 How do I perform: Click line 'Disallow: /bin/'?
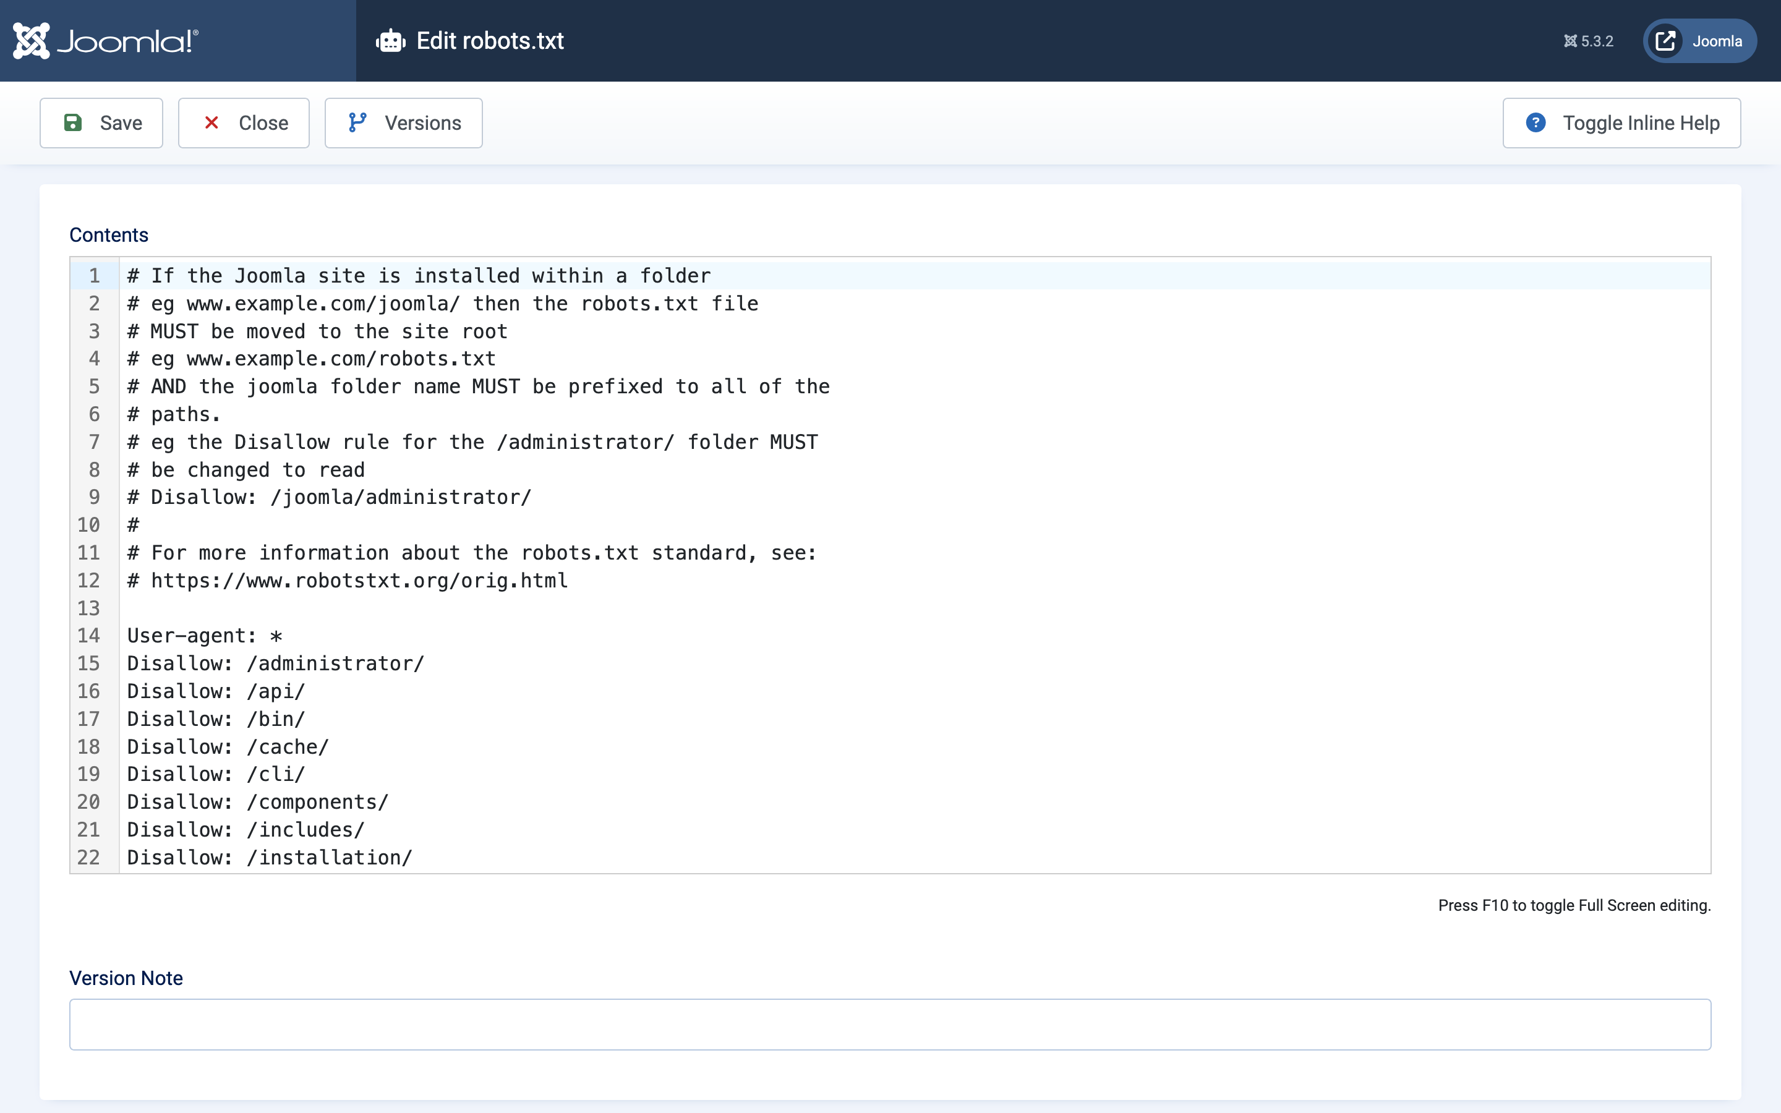tap(216, 719)
